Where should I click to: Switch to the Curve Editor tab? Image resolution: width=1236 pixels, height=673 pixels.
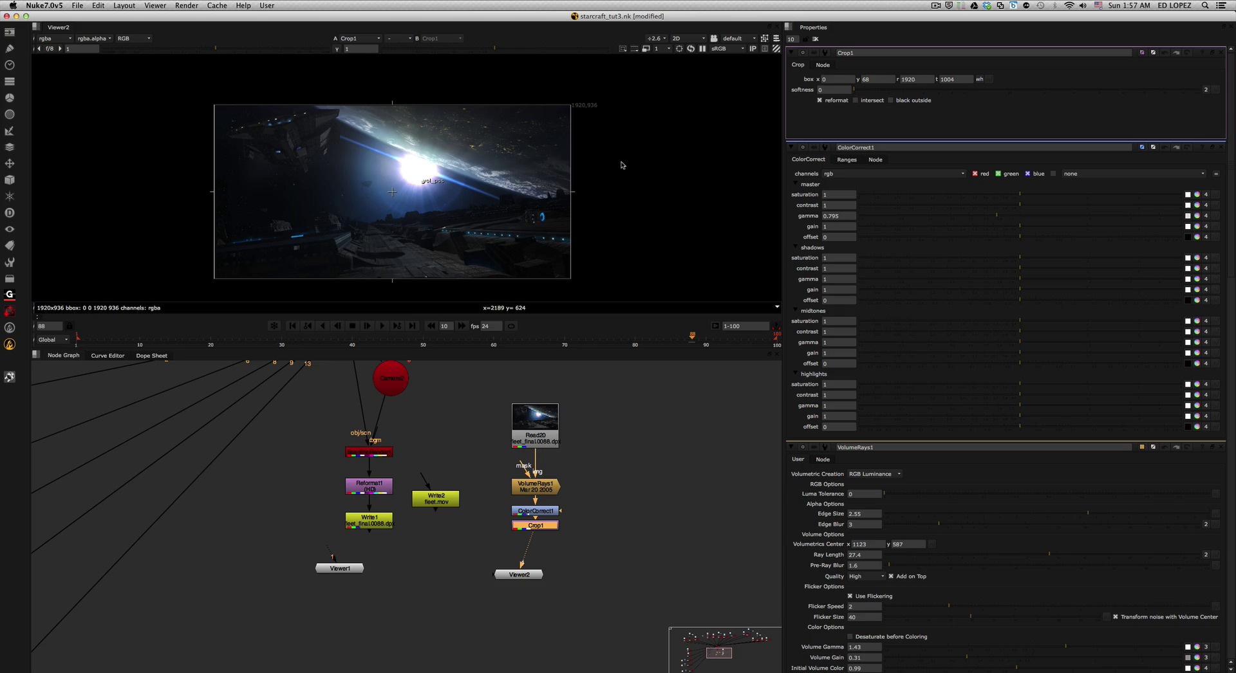click(x=108, y=356)
